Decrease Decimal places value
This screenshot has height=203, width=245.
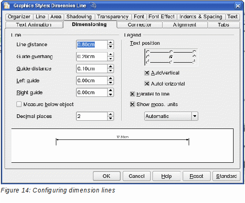pyautogui.click(x=110, y=118)
